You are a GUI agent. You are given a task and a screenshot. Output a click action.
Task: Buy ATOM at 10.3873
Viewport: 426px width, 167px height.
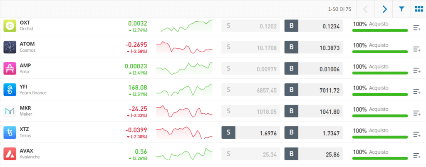pos(314,47)
